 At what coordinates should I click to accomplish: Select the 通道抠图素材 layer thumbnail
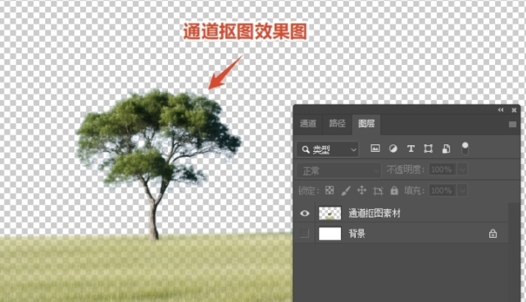[x=330, y=213]
